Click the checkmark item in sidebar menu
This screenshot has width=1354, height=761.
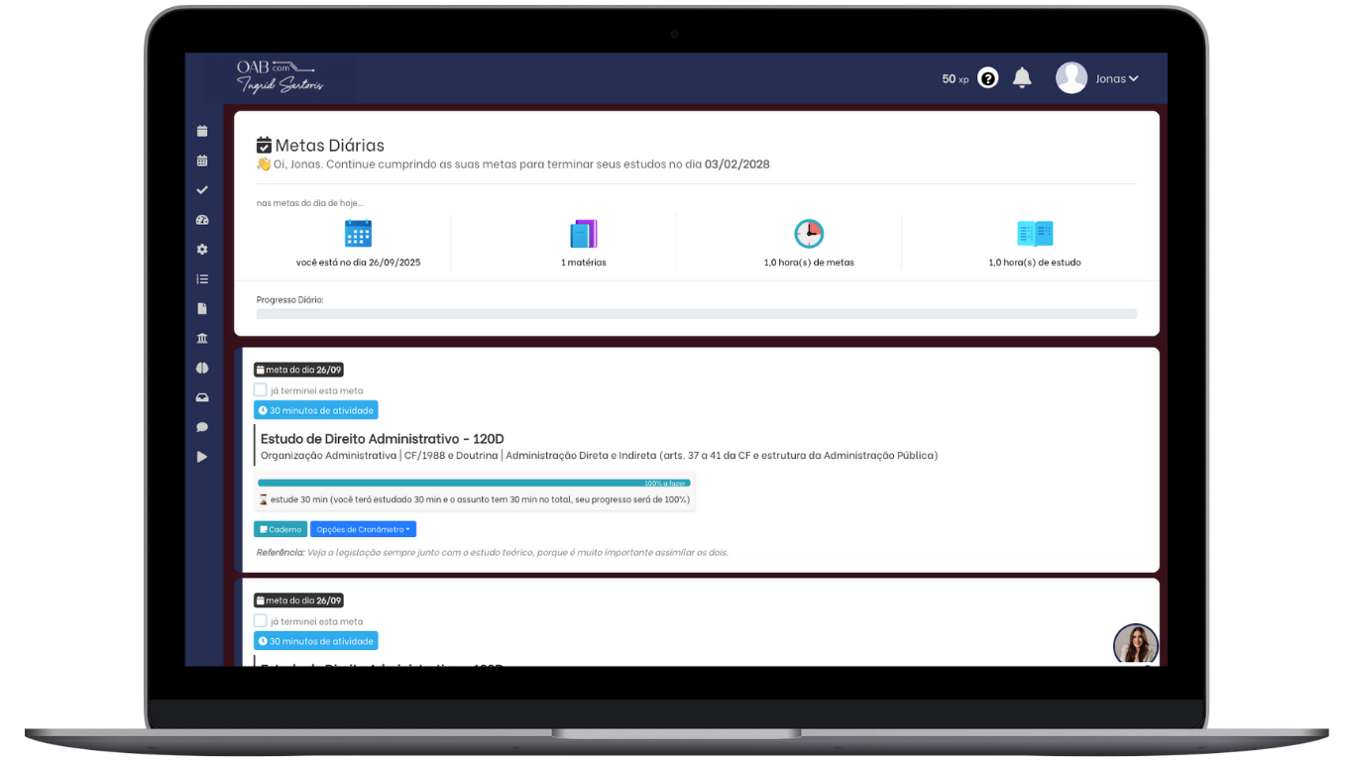(202, 190)
